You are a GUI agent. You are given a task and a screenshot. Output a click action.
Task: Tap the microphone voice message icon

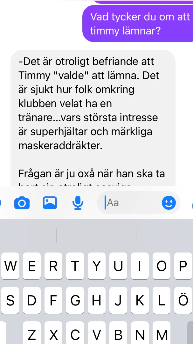click(78, 203)
